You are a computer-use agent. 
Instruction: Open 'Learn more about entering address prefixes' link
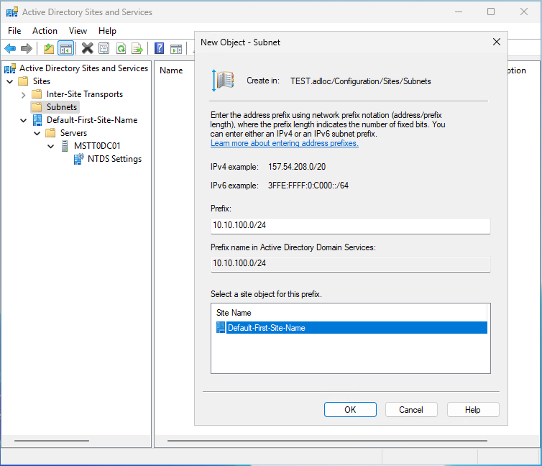point(284,143)
